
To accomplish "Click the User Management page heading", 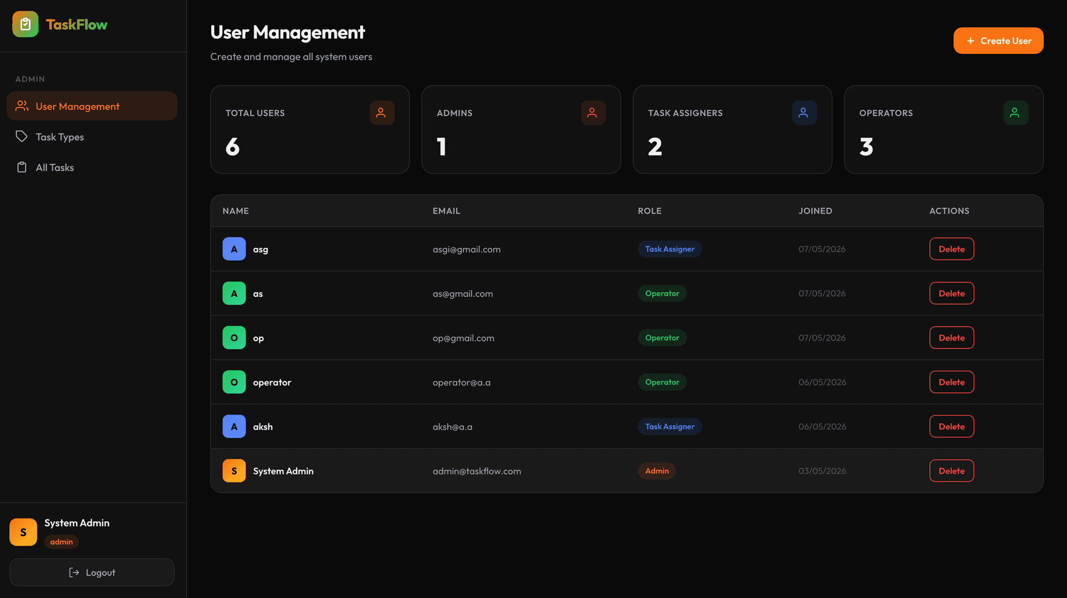I will coord(287,32).
